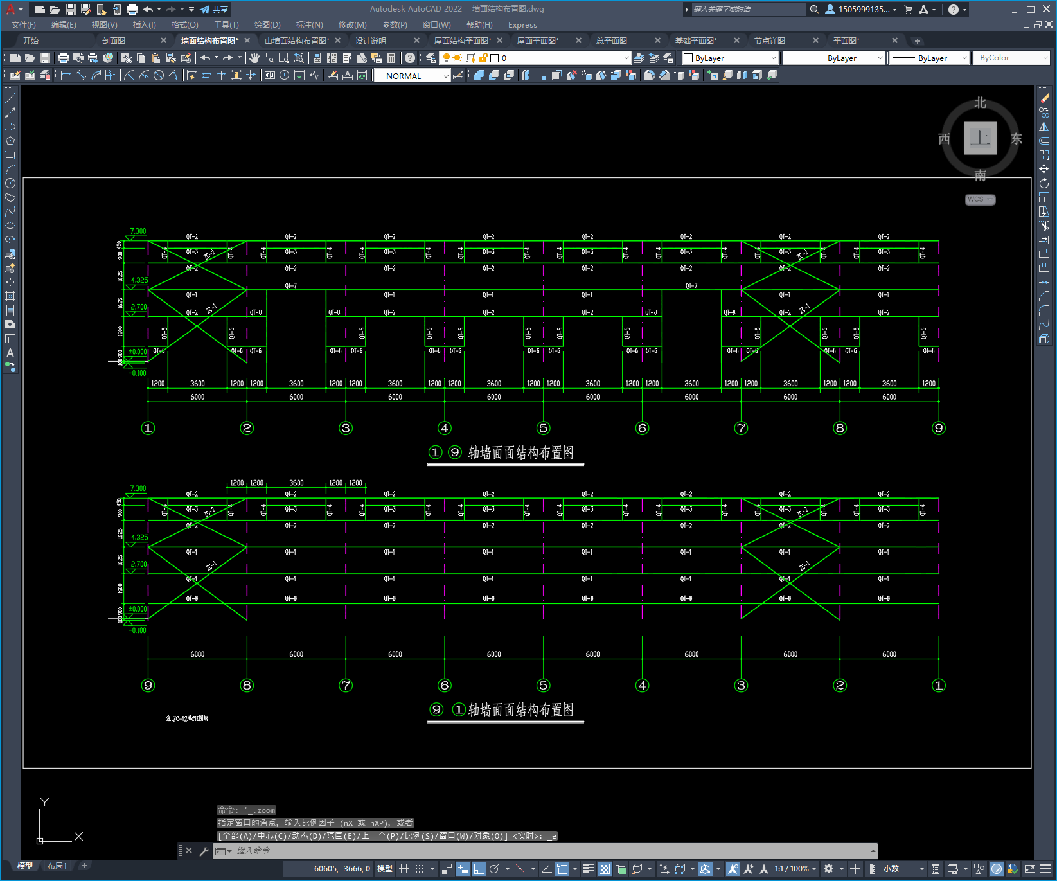
Task: Click new drawing tab plus button
Action: pyautogui.click(x=918, y=41)
